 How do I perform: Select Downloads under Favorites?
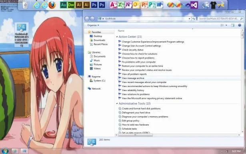(99, 40)
